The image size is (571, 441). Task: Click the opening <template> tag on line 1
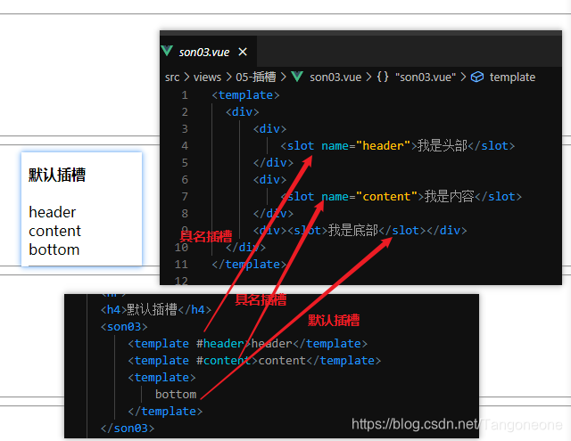(x=246, y=95)
